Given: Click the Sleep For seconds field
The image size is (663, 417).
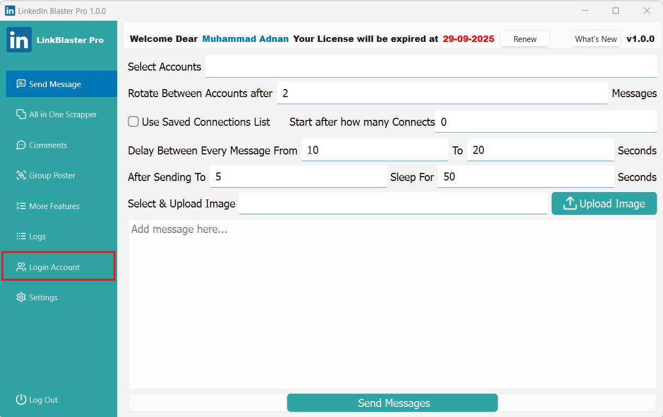Looking at the screenshot, I should (x=525, y=177).
